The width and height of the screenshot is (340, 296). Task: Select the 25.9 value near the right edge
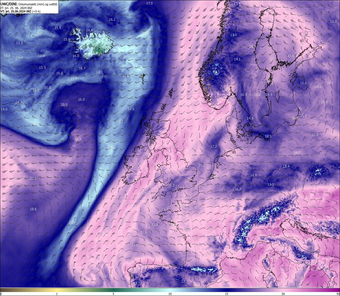[324, 102]
